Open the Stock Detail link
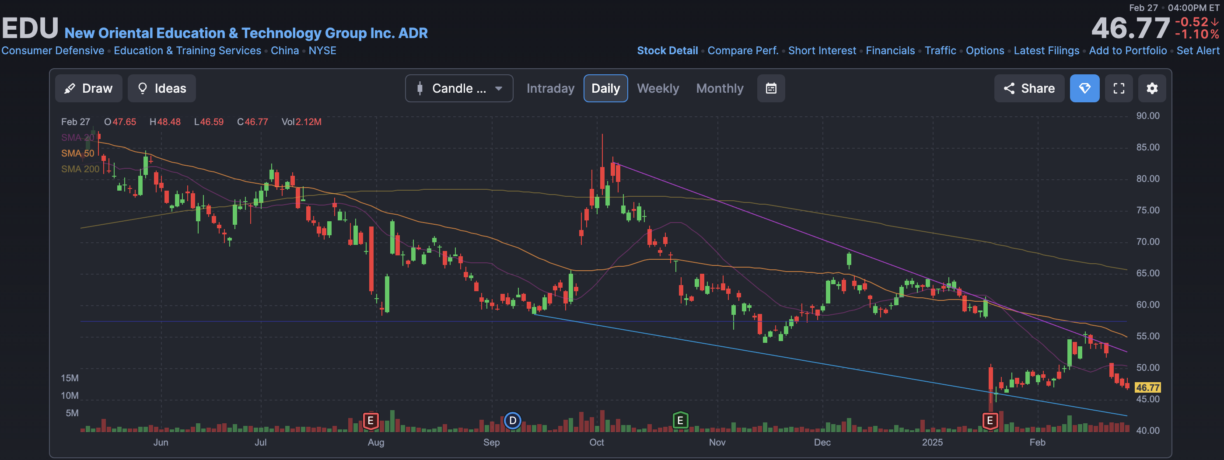This screenshot has height=460, width=1224. (667, 51)
